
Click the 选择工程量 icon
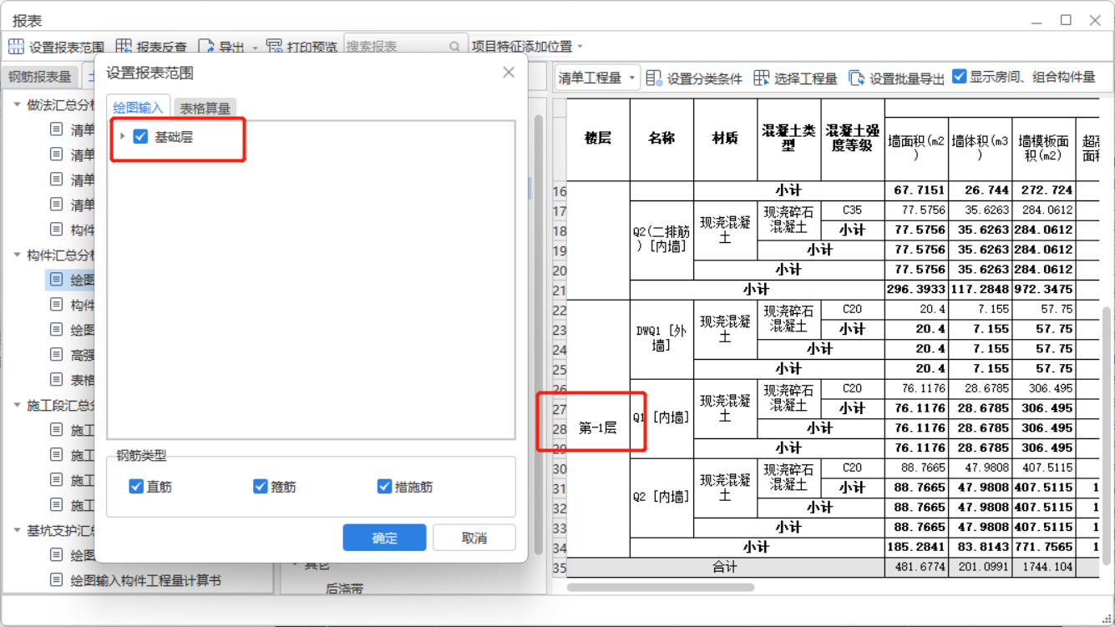pyautogui.click(x=761, y=78)
